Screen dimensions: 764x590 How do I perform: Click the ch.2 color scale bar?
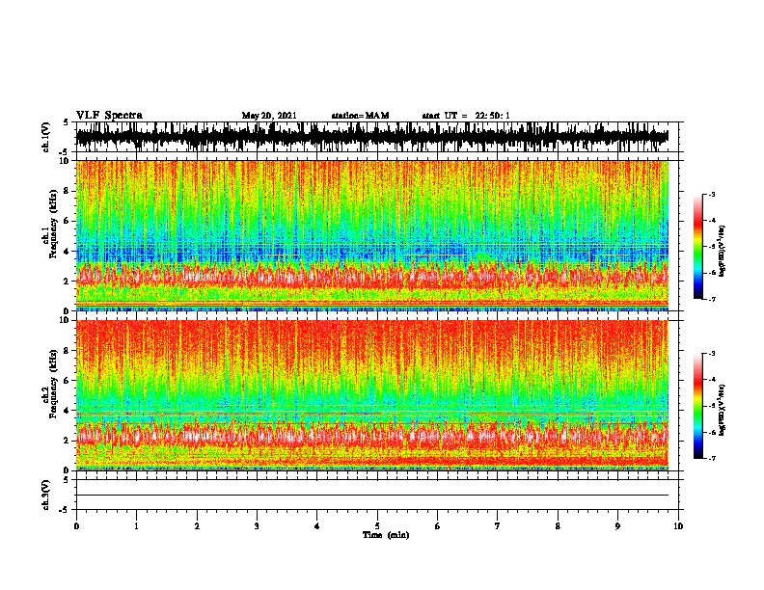(x=697, y=406)
